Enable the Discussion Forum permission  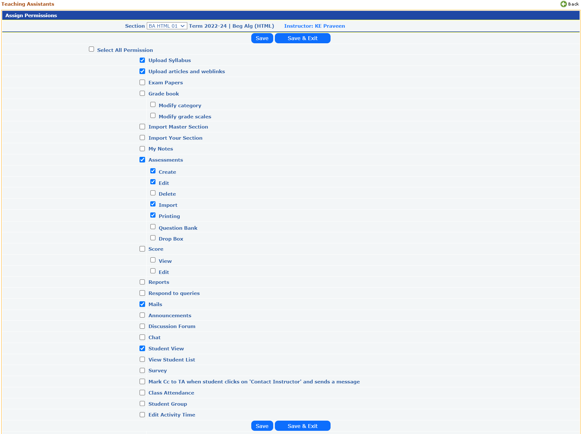pyautogui.click(x=142, y=326)
